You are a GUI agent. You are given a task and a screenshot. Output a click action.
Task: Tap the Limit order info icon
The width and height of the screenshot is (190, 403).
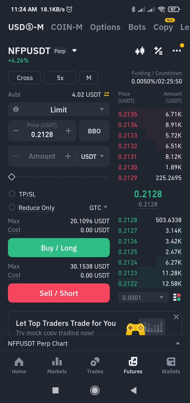[x=16, y=109]
